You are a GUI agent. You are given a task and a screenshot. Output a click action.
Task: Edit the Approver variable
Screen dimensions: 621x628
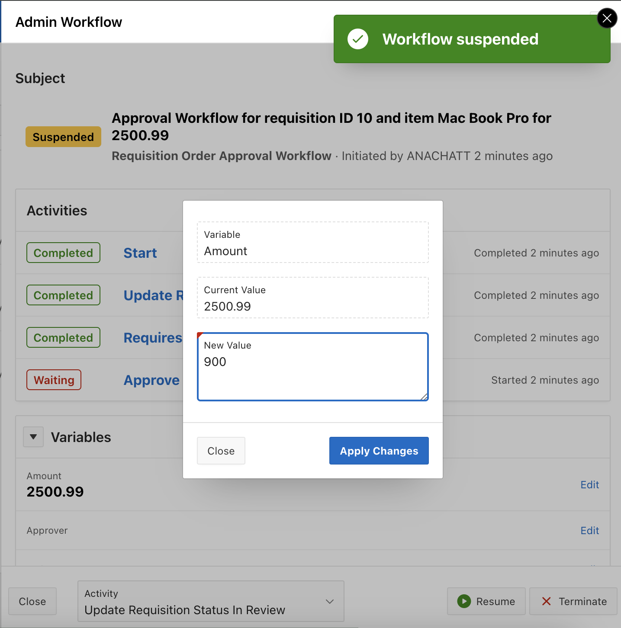(x=589, y=531)
